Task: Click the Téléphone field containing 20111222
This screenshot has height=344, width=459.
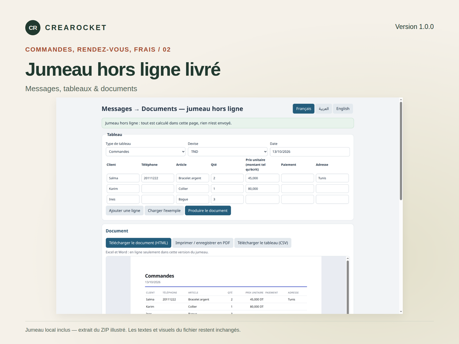Action: click(158, 178)
